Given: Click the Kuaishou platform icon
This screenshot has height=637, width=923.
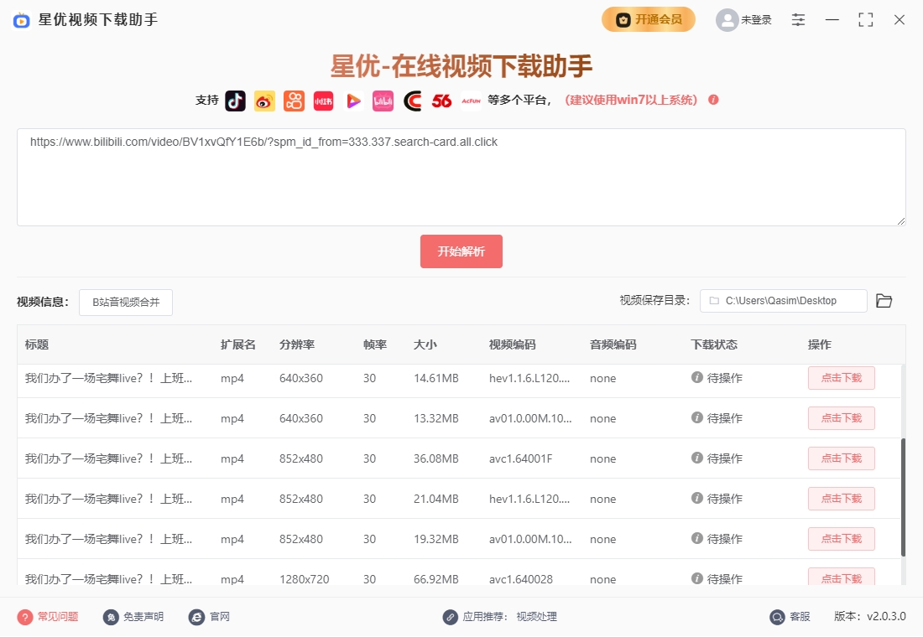Looking at the screenshot, I should coord(294,101).
